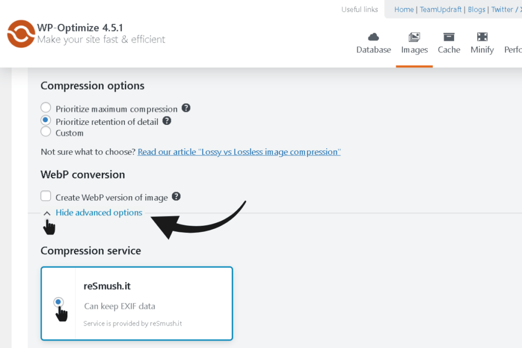Click help icon beside retention of detail
The image size is (522, 348).
167,121
